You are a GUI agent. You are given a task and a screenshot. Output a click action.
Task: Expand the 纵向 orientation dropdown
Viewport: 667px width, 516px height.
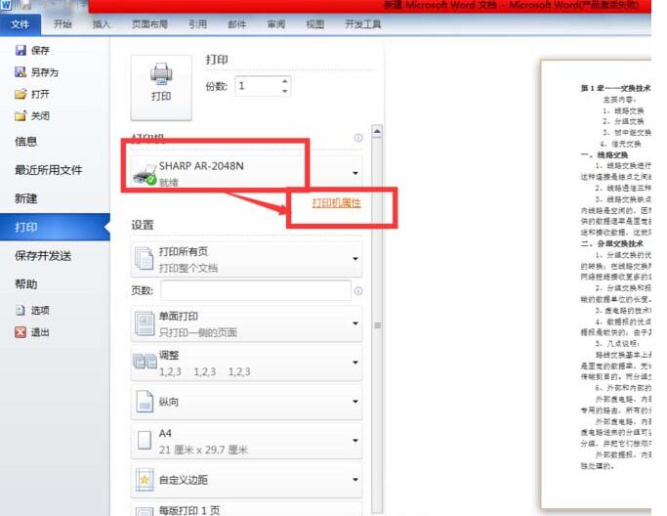[x=355, y=402]
